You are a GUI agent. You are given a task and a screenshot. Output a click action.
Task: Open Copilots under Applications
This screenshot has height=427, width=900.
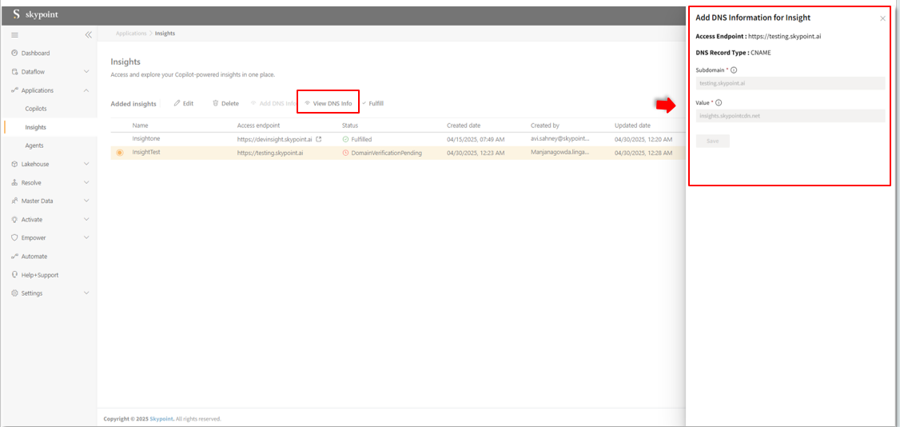coord(36,109)
